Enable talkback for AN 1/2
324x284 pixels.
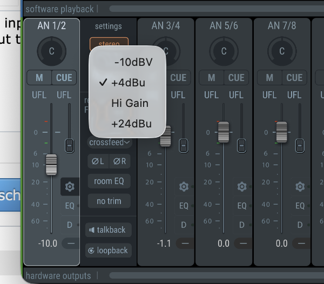pos(109,229)
